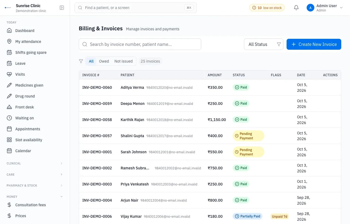Click the 25 invoices count label

point(150,61)
